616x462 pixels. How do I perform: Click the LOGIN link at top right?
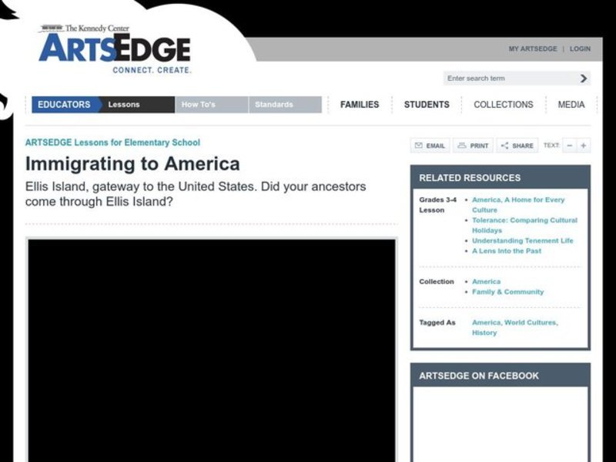point(578,49)
